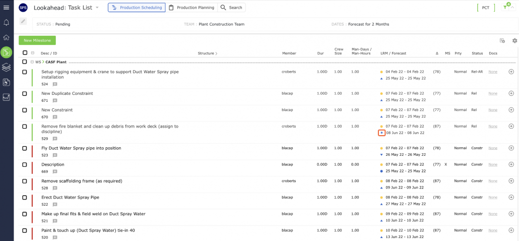Viewport: 519px width, 241px height.
Task: Click the pencil edit icon near STATUS
Action: click(23, 21)
